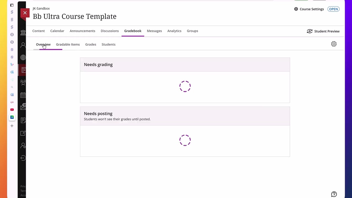Image resolution: width=352 pixels, height=198 pixels.
Task: Open the Calendar icon in Blackboard sidebar
Action: click(23, 95)
